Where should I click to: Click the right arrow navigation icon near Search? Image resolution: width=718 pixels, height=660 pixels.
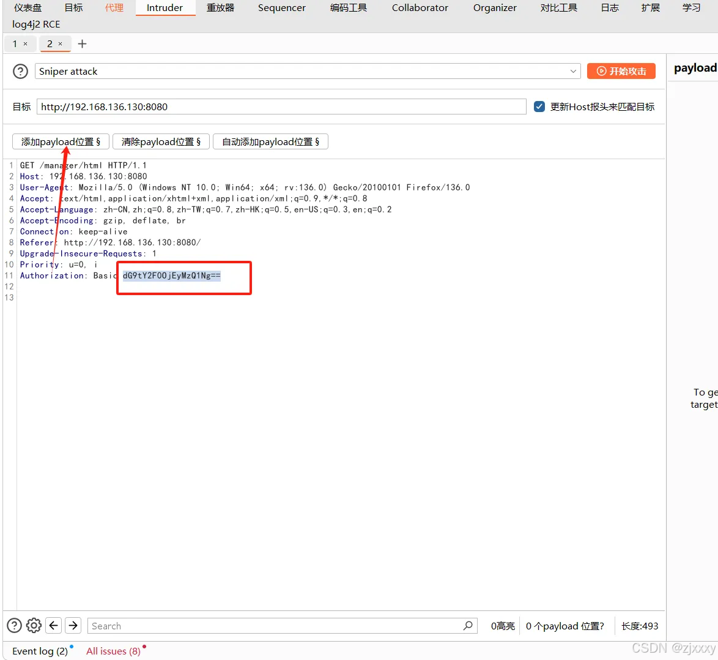73,625
